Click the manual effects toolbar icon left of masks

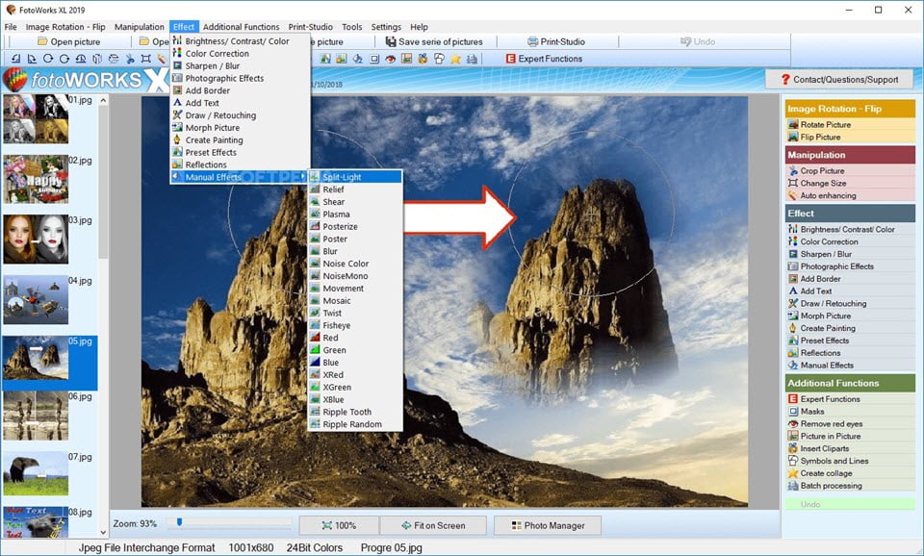coord(358,59)
